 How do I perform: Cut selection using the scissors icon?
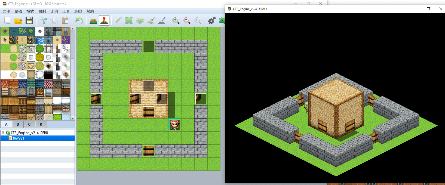(x=43, y=20)
